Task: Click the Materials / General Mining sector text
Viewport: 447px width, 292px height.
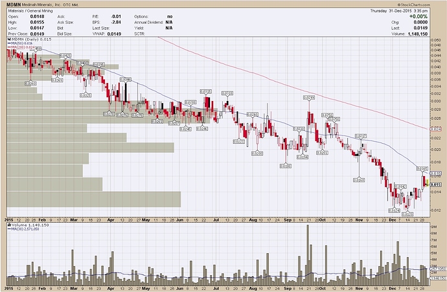Action: tap(30, 11)
